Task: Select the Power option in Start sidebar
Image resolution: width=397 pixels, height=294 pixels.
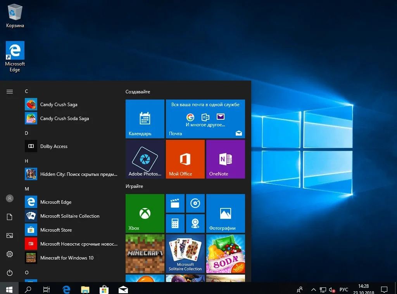Action: 9,272
